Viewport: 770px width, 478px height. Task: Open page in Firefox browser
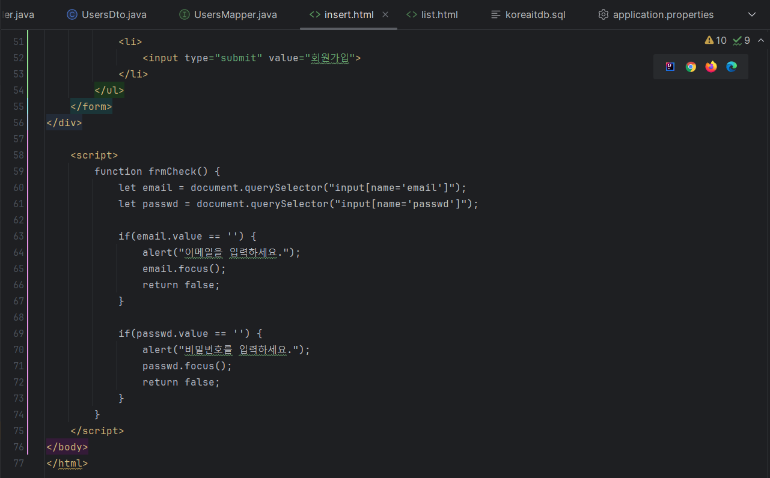pyautogui.click(x=711, y=67)
